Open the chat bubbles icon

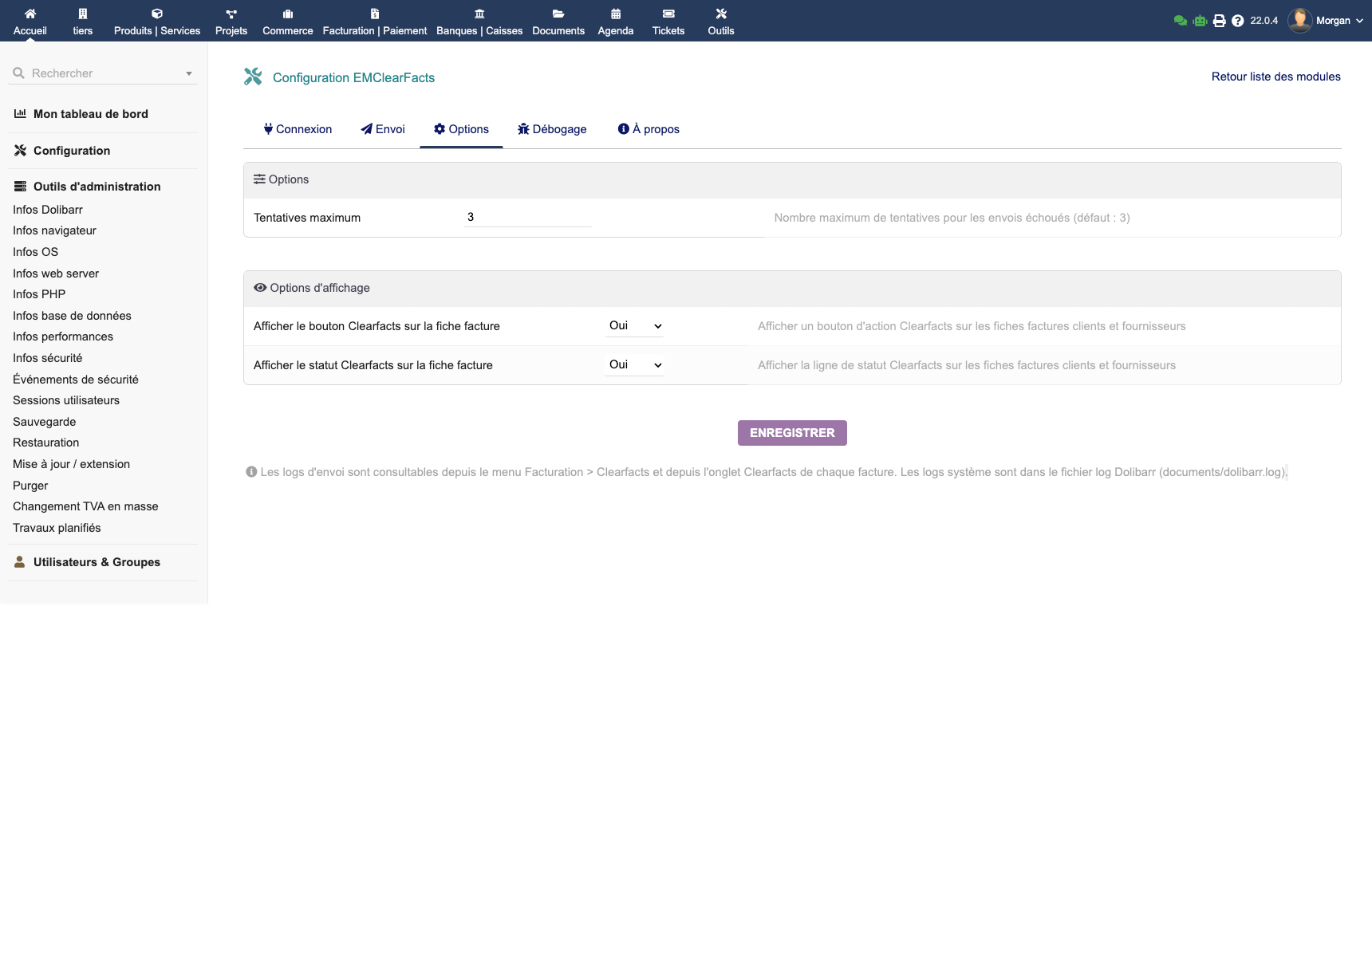coord(1181,20)
